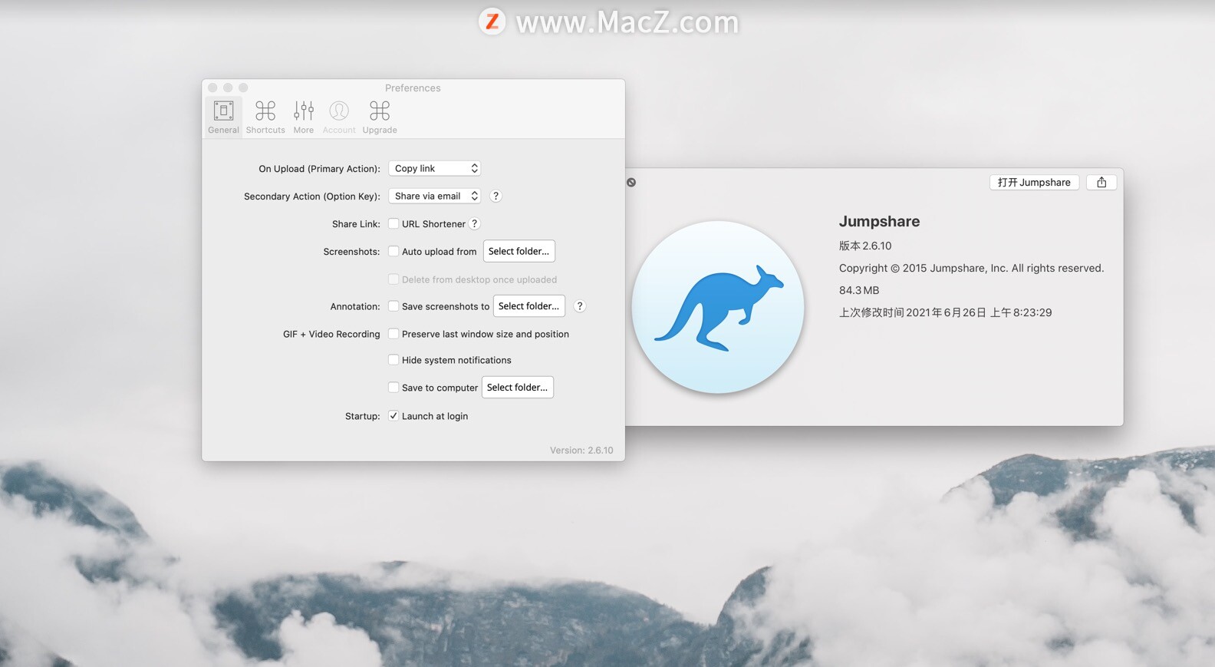The height and width of the screenshot is (667, 1215).
Task: Select folder for screenshot auto upload
Action: (x=519, y=251)
